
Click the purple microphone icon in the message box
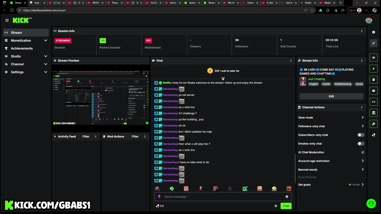pos(159,196)
